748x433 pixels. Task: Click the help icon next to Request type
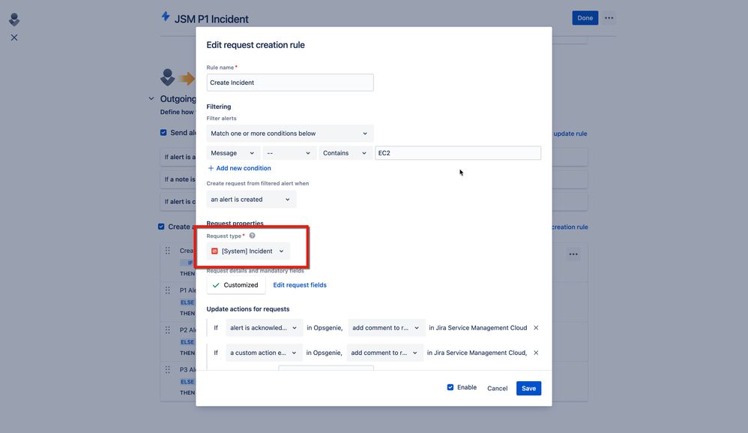coord(253,236)
